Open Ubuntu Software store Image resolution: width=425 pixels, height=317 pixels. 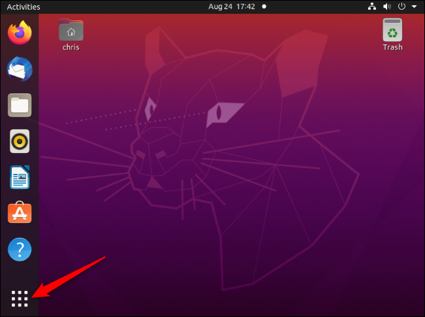tap(20, 212)
